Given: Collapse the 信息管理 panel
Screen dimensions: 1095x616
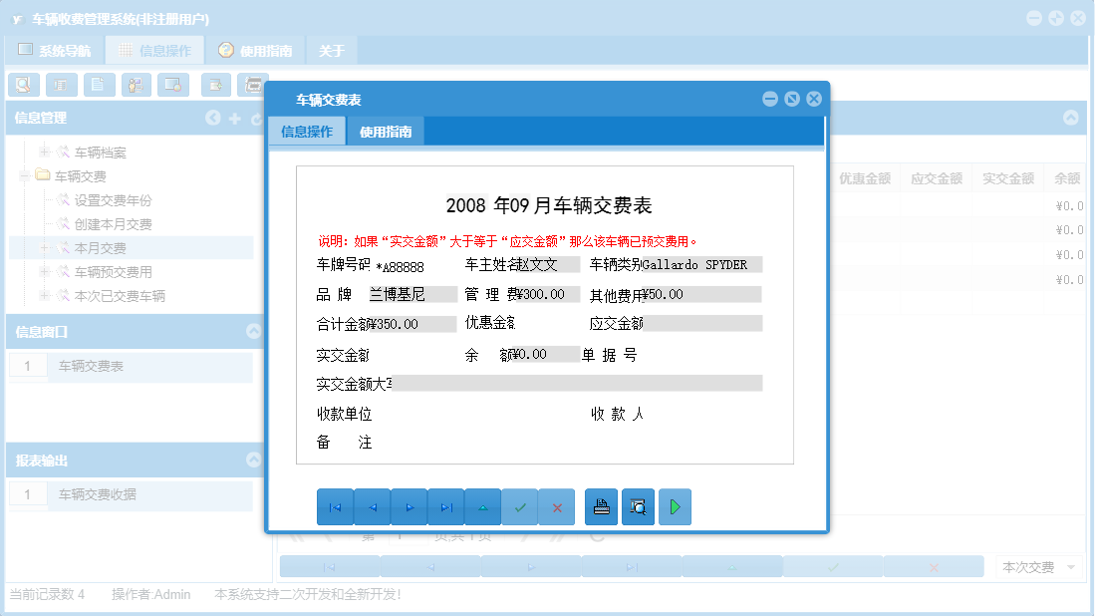Looking at the screenshot, I should coord(213,117).
